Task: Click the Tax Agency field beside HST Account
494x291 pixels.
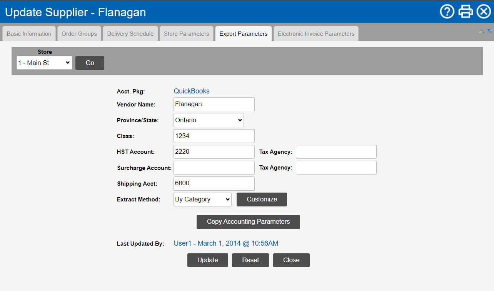Action: point(336,152)
